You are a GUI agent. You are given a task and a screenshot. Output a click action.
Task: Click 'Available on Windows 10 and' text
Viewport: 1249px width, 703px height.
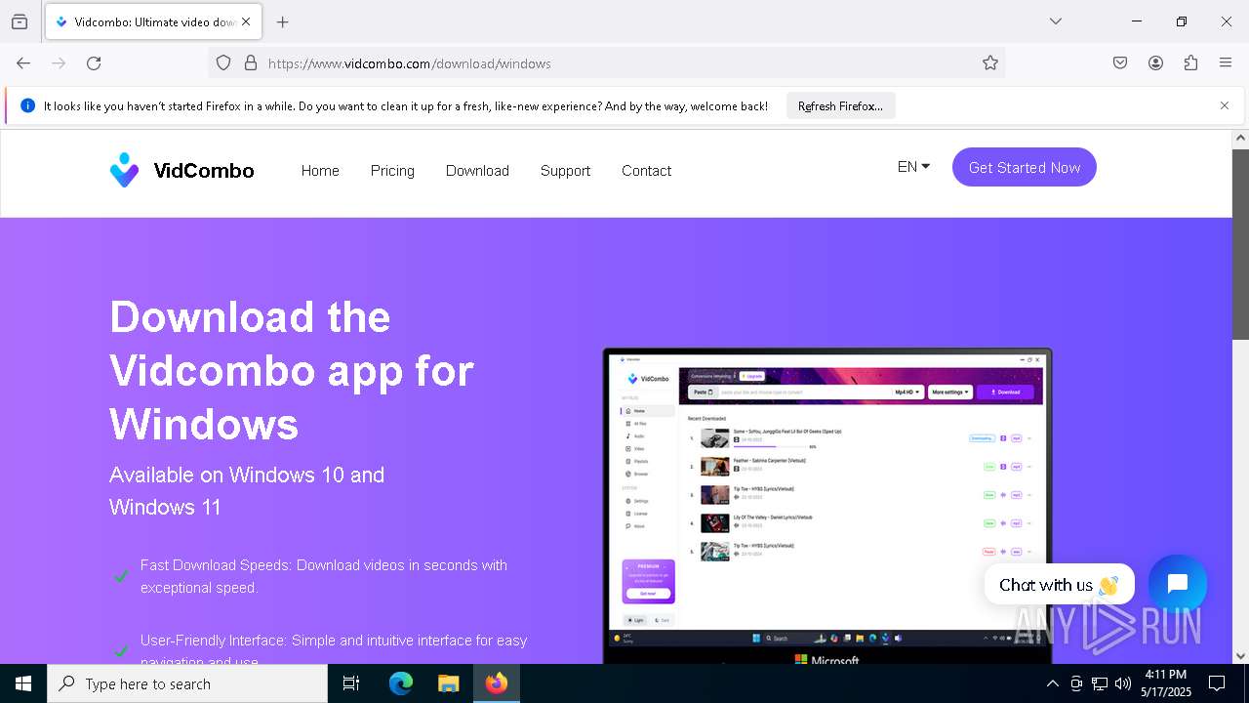pyautogui.click(x=247, y=476)
